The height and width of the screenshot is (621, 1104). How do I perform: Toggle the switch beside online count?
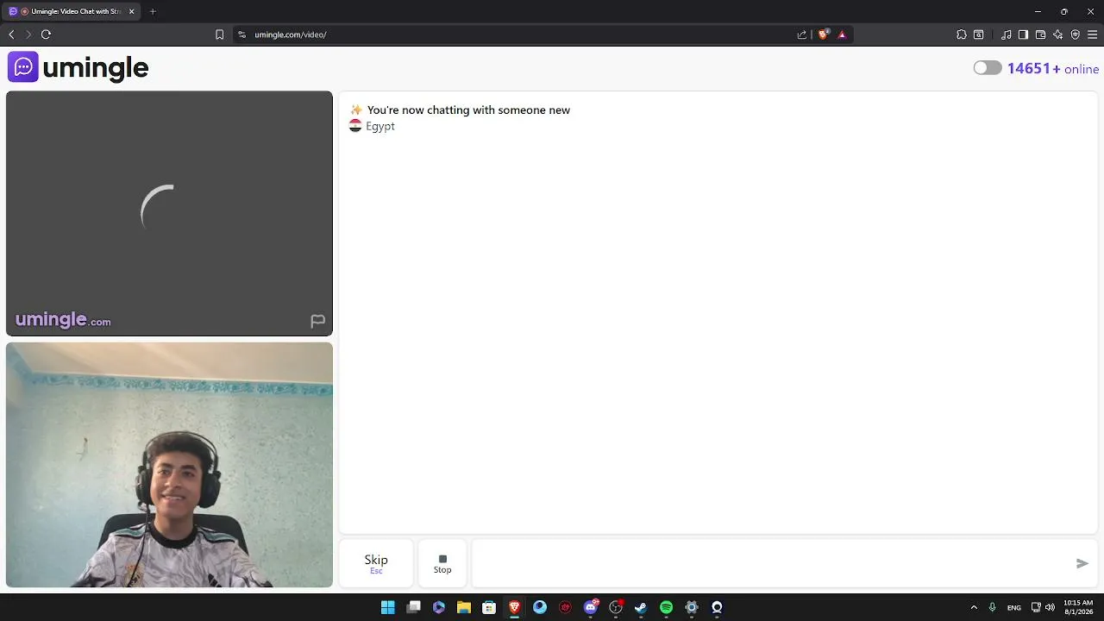pyautogui.click(x=988, y=68)
